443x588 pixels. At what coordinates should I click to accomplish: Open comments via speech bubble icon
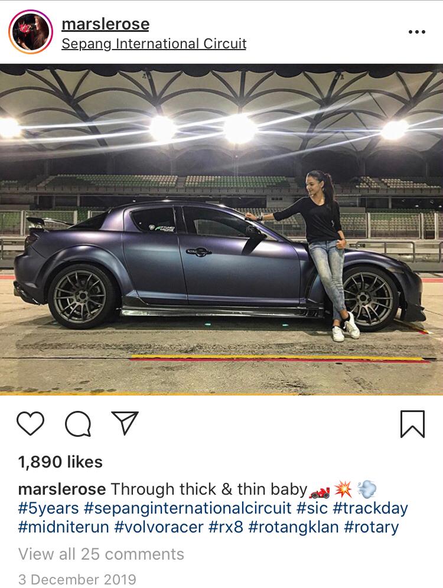(x=78, y=424)
